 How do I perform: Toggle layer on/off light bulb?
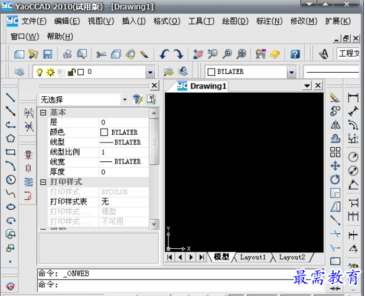click(40, 72)
